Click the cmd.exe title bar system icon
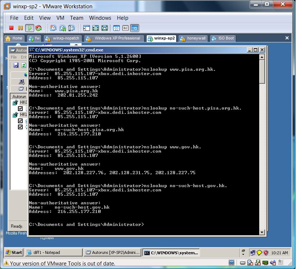 point(32,50)
